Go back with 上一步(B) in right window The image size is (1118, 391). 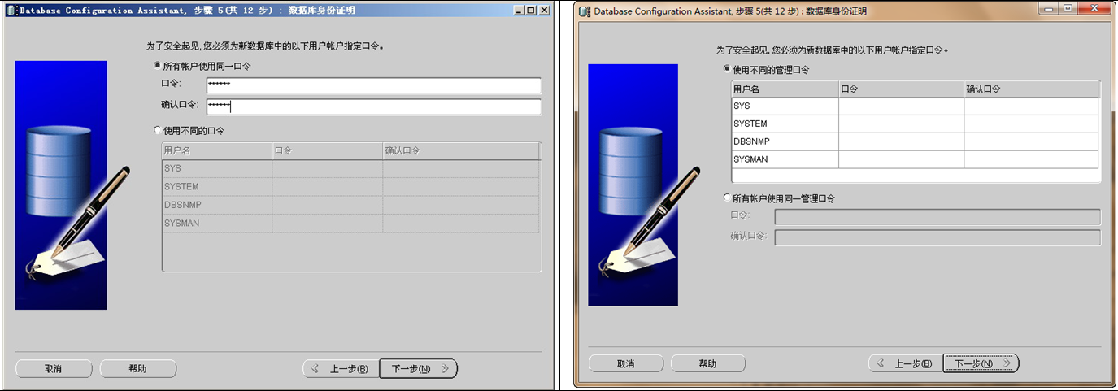click(905, 363)
